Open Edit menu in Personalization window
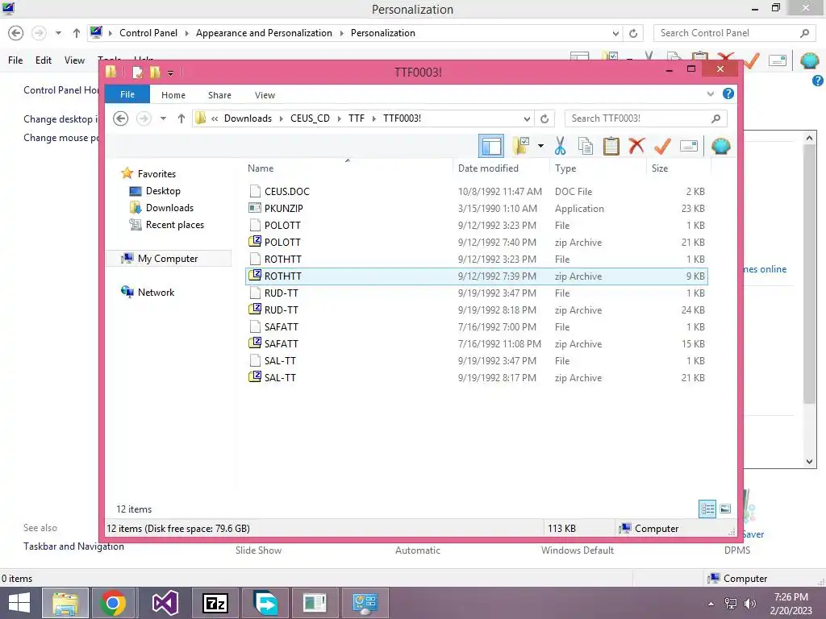826x619 pixels. click(x=44, y=60)
